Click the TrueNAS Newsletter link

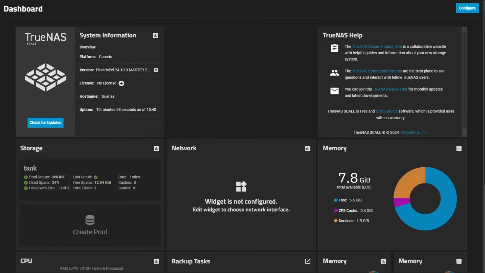click(x=390, y=89)
